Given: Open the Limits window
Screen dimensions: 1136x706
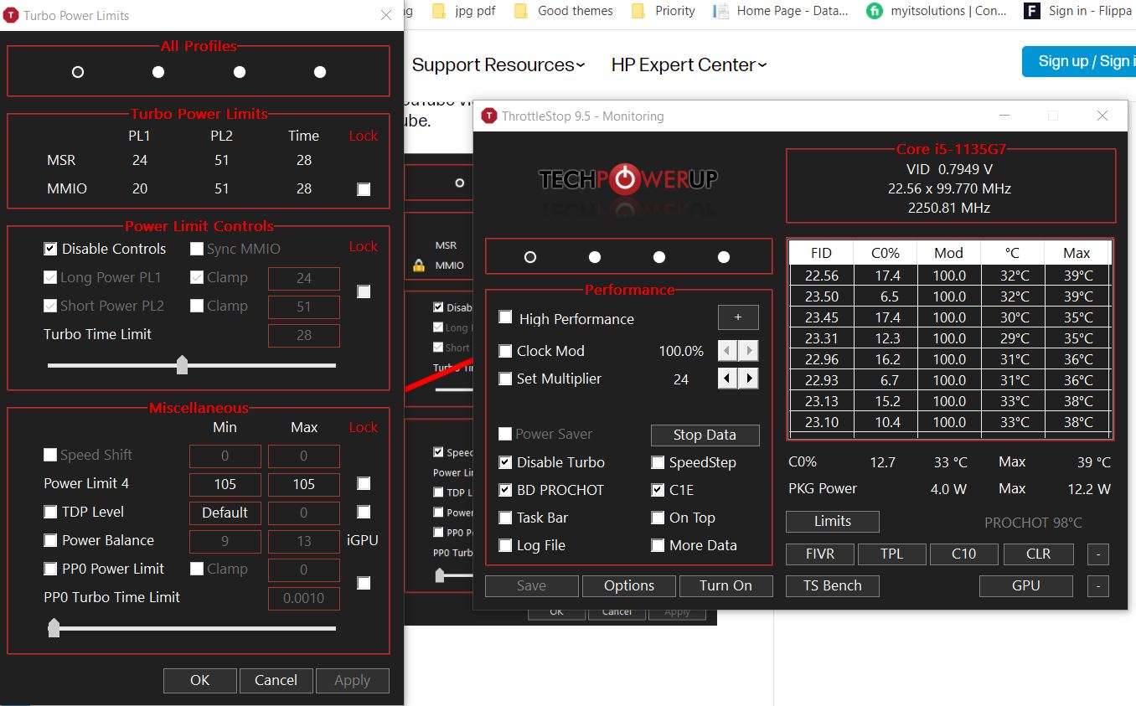Looking at the screenshot, I should coord(832,521).
